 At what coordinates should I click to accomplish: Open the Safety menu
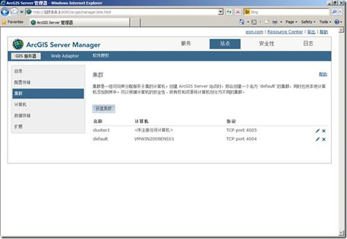[x=308, y=22]
